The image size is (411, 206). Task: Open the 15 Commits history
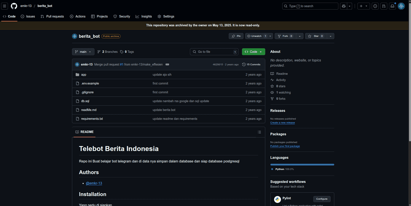251,64
